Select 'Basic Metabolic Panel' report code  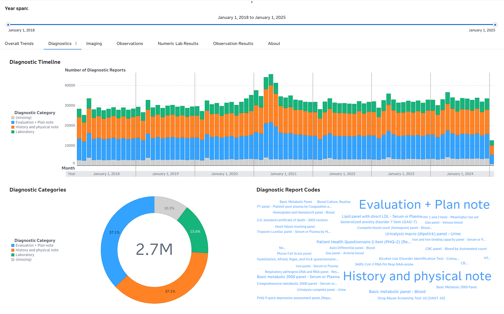[296, 202]
